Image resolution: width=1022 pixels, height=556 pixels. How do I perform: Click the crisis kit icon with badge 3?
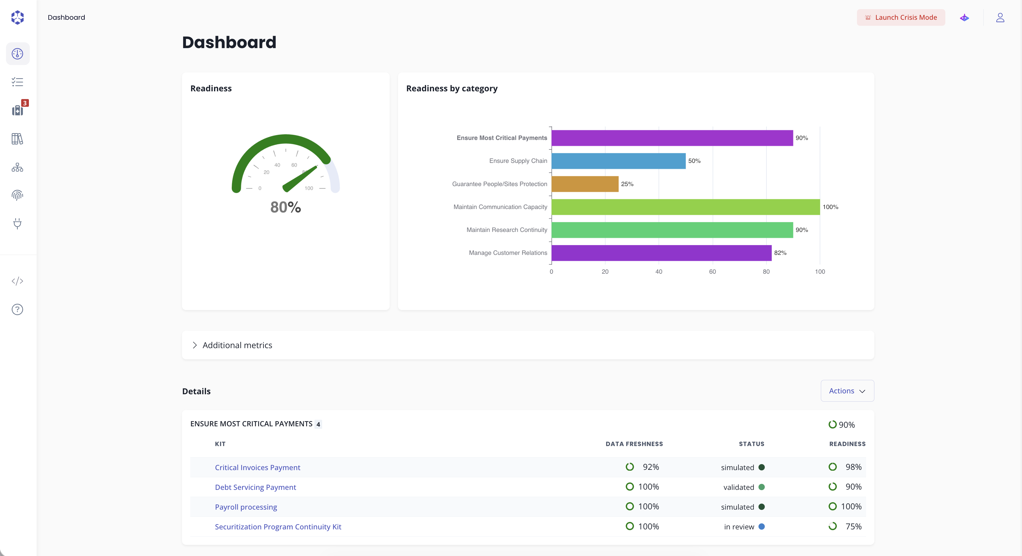pyautogui.click(x=17, y=110)
